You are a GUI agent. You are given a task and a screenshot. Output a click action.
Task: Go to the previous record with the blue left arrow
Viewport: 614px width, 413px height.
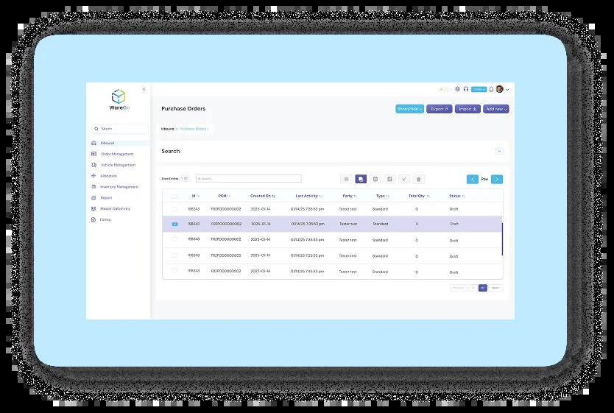pyautogui.click(x=473, y=180)
